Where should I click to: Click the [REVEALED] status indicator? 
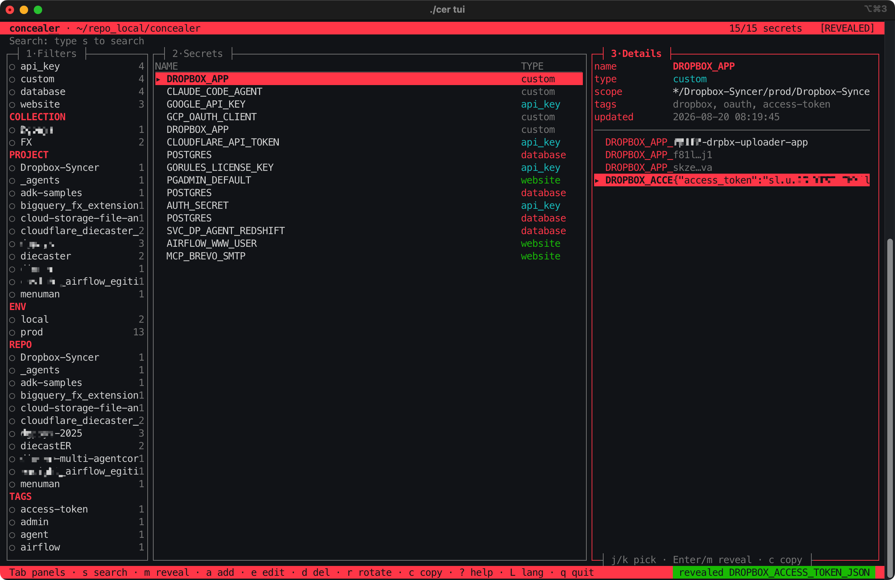pos(847,28)
